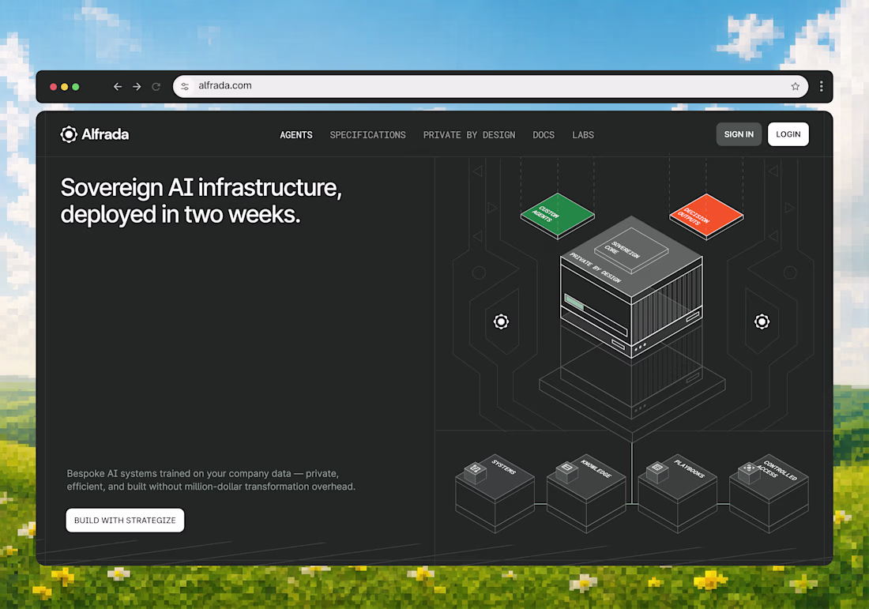869x609 pixels.
Task: Click the red close window dot
Action: click(53, 87)
